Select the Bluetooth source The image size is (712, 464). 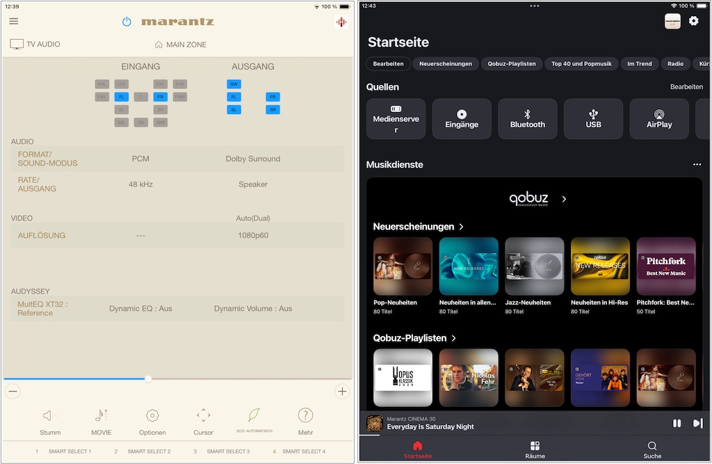pyautogui.click(x=527, y=118)
